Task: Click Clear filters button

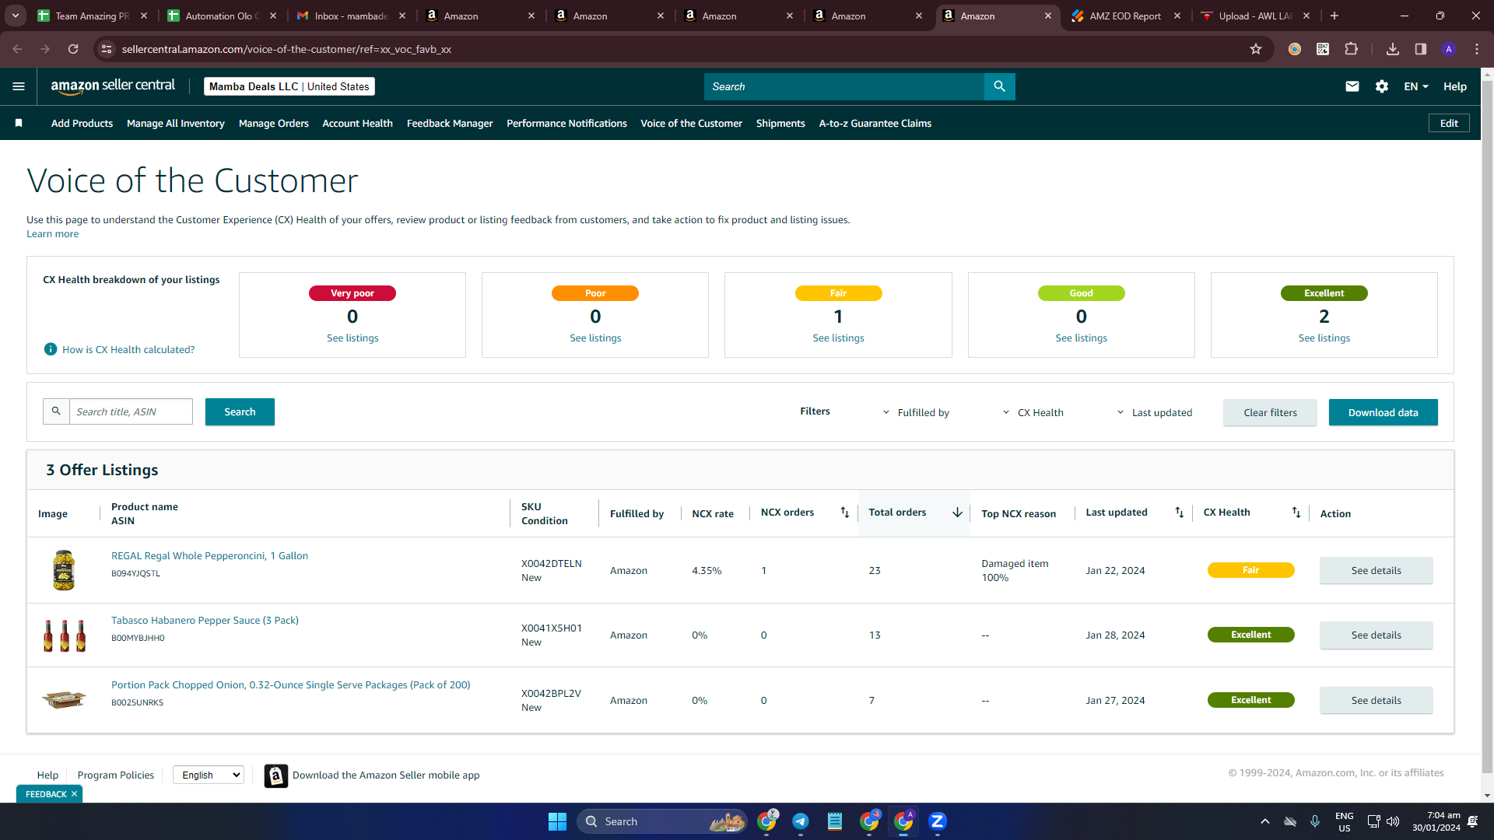Action: [x=1270, y=412]
